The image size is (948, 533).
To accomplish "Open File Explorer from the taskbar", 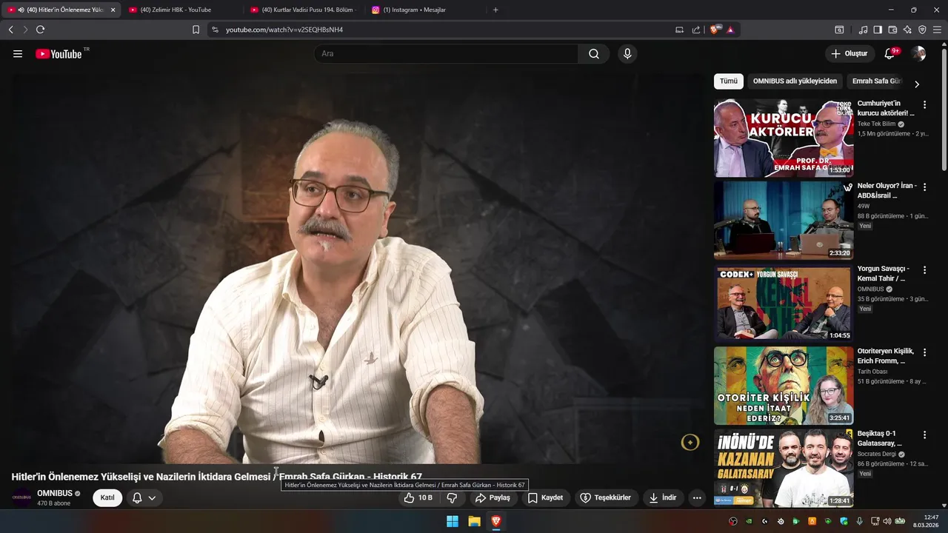I will [x=474, y=521].
